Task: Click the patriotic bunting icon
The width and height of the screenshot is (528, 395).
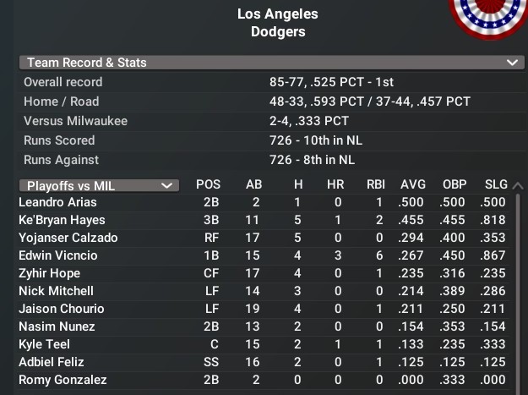Action: 490,17
